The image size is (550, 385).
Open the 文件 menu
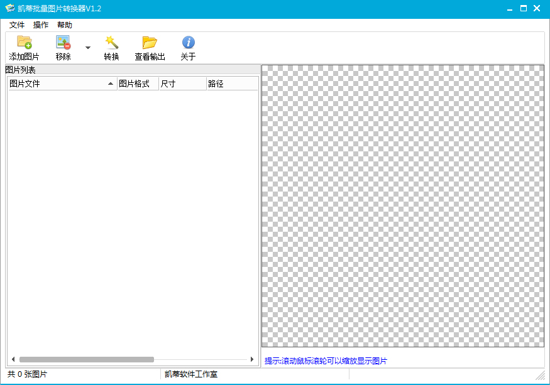[17, 25]
